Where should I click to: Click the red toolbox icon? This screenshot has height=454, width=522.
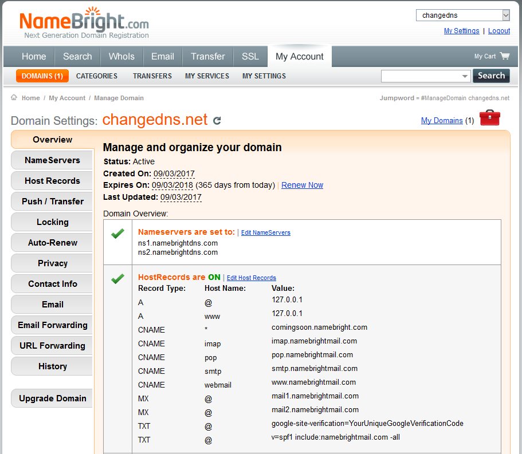click(x=489, y=118)
